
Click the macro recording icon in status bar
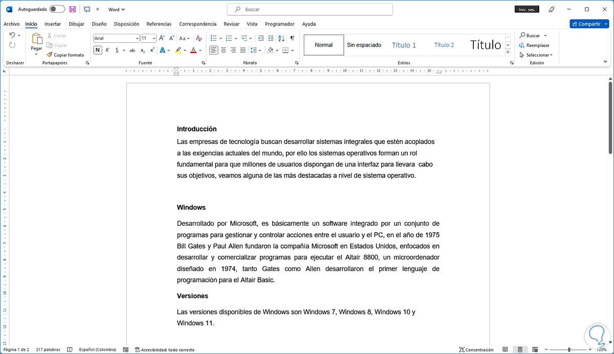[126, 350]
